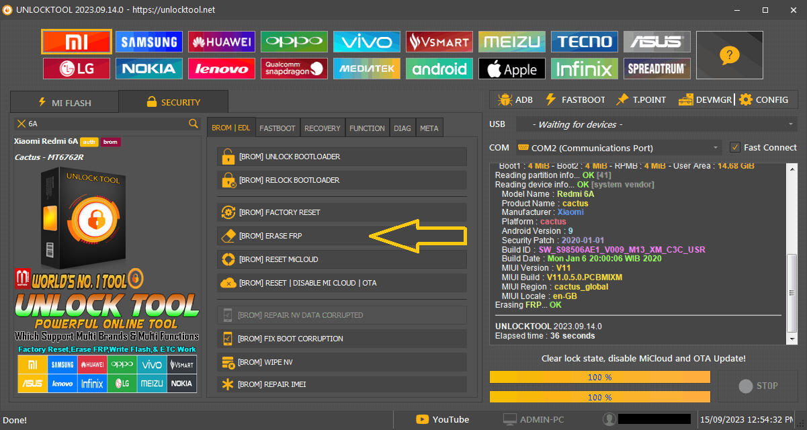Choose the Huawei brand logo

pos(221,42)
